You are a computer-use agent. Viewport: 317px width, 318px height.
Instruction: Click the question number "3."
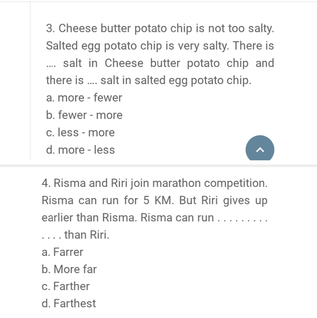coord(50,28)
